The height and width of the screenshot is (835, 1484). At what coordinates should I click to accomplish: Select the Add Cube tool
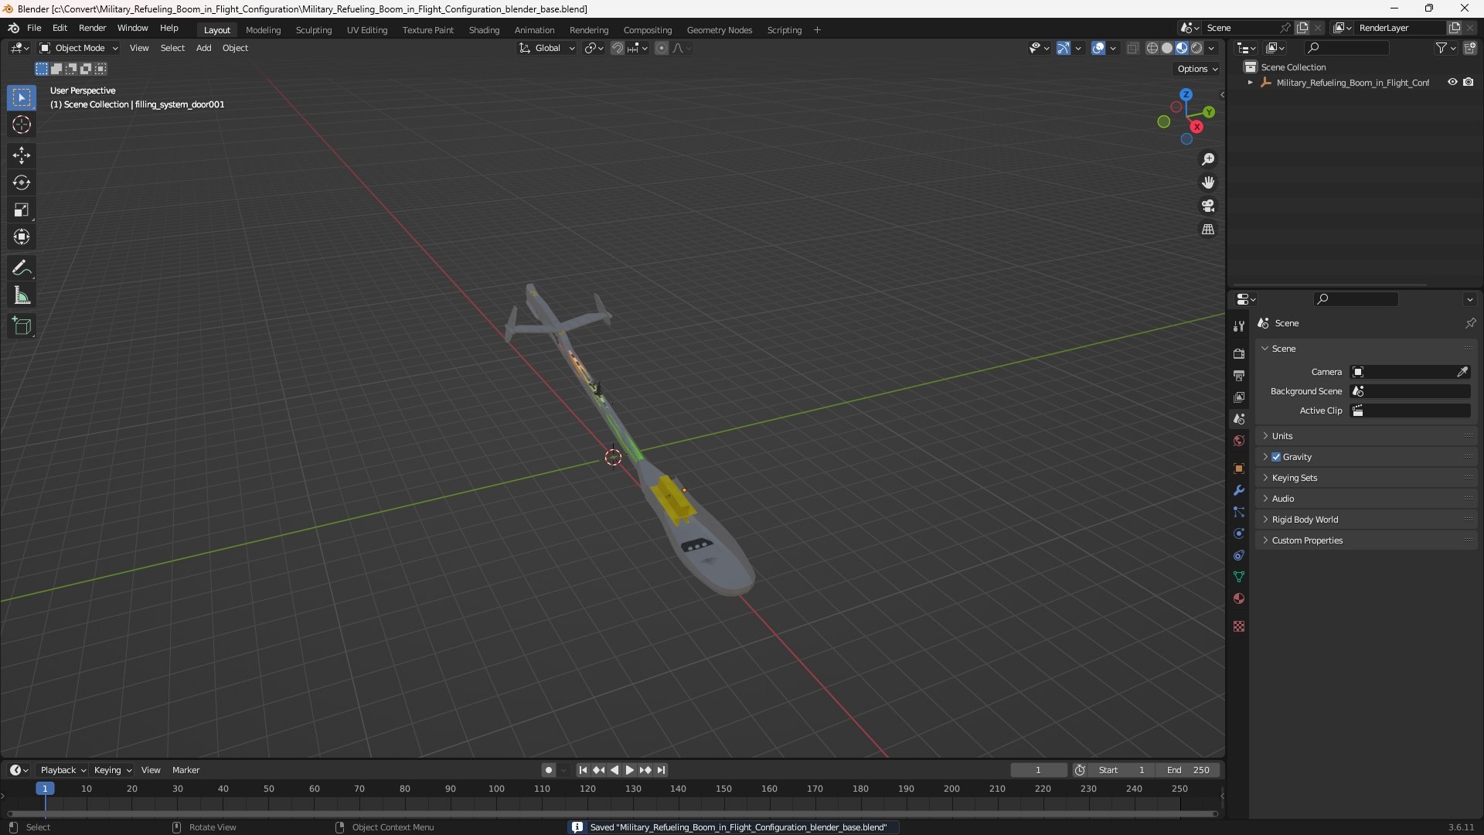[22, 326]
